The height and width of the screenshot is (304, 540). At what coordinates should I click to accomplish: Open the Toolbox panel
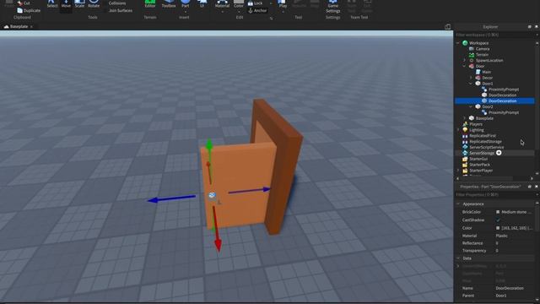tap(169, 4)
